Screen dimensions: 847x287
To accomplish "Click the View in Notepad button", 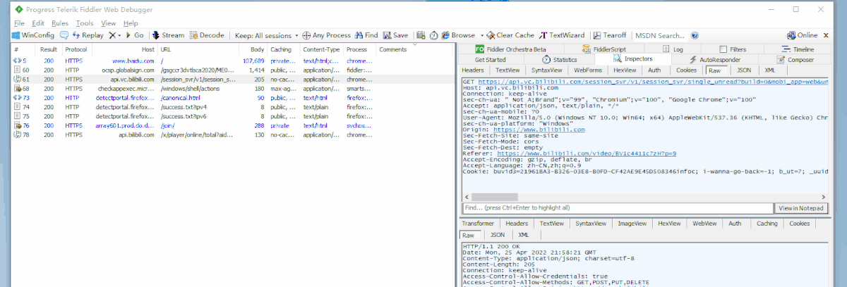I will 800,208.
